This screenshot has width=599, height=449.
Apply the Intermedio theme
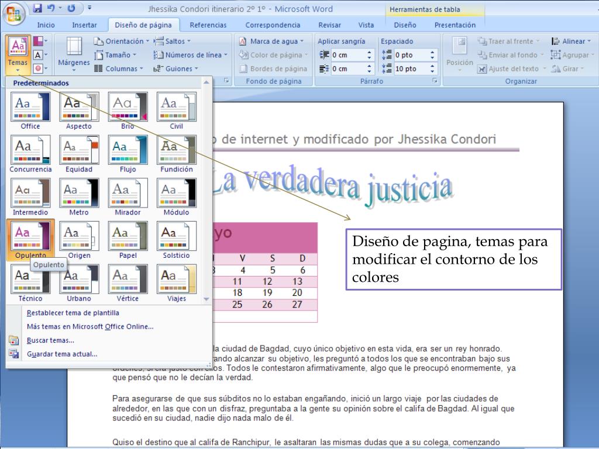click(30, 197)
